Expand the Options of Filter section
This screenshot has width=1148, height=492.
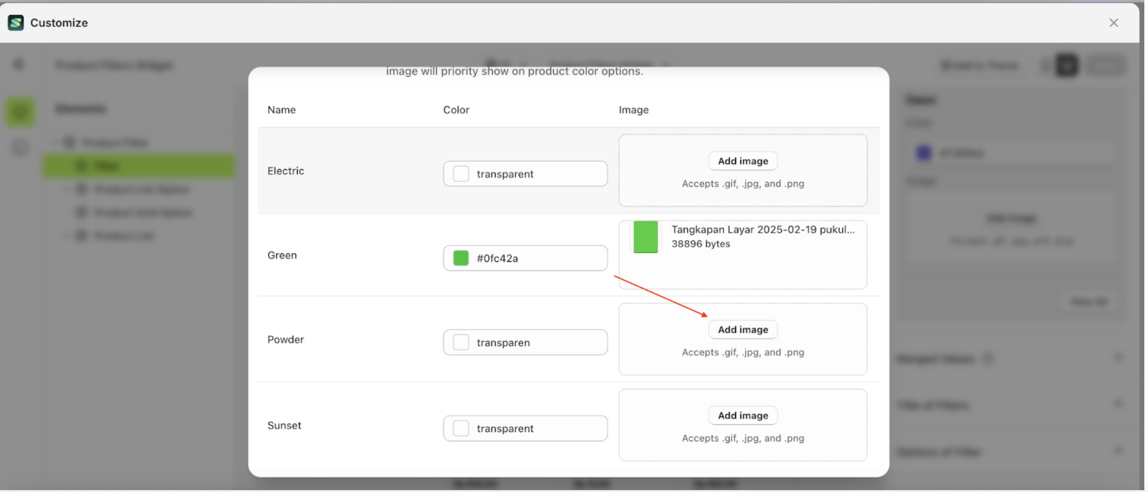tap(1118, 451)
